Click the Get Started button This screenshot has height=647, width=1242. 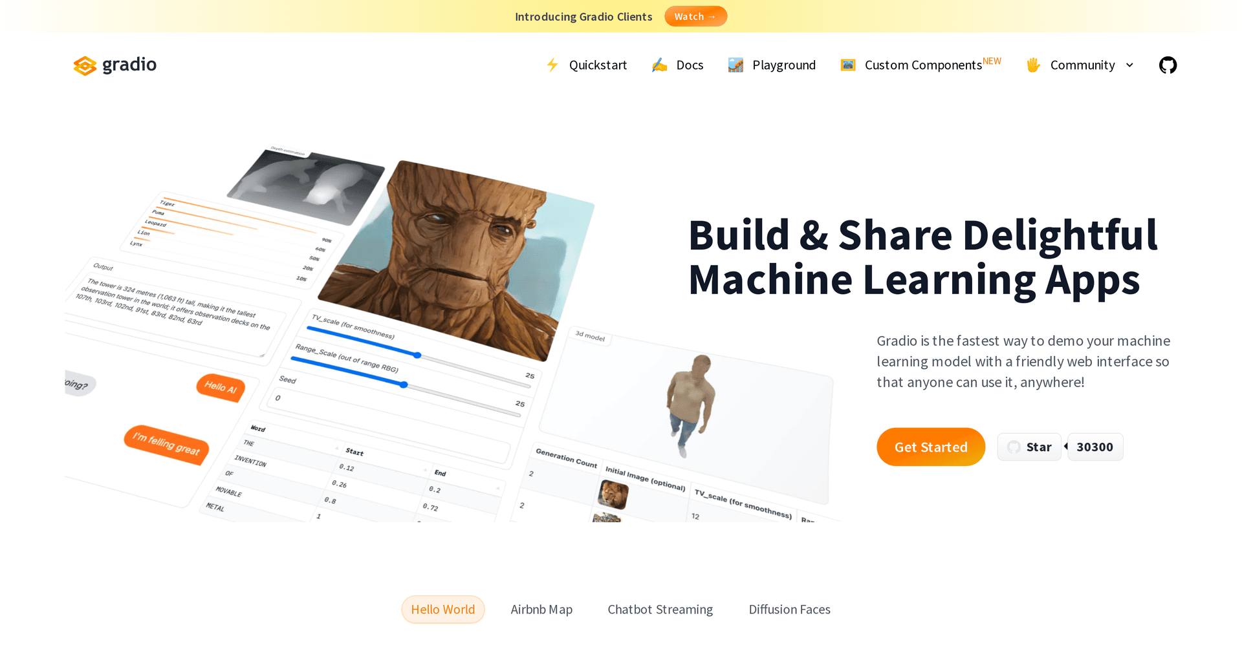click(931, 447)
